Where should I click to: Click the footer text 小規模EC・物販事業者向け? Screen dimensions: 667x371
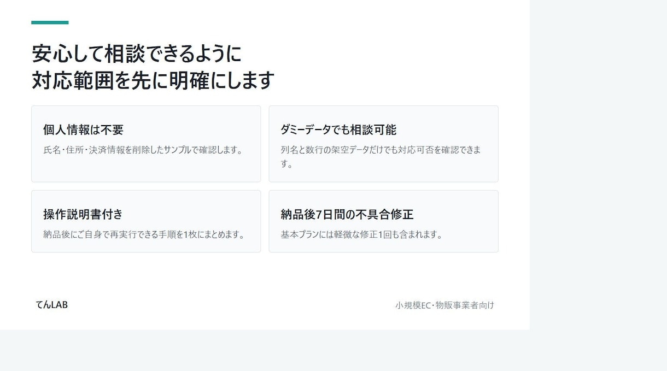pyautogui.click(x=444, y=305)
